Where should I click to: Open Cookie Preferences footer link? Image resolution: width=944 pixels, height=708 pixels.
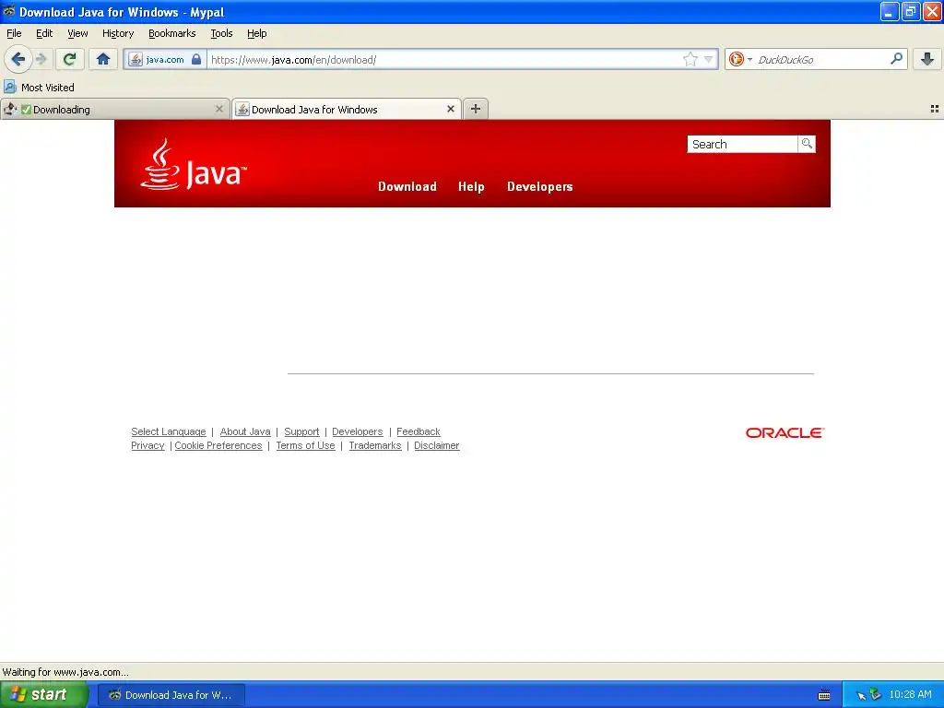218,445
